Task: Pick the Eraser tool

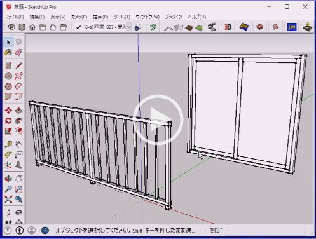Action: pos(18,52)
